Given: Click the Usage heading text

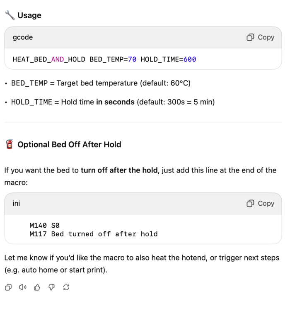Looking at the screenshot, I should [29, 15].
